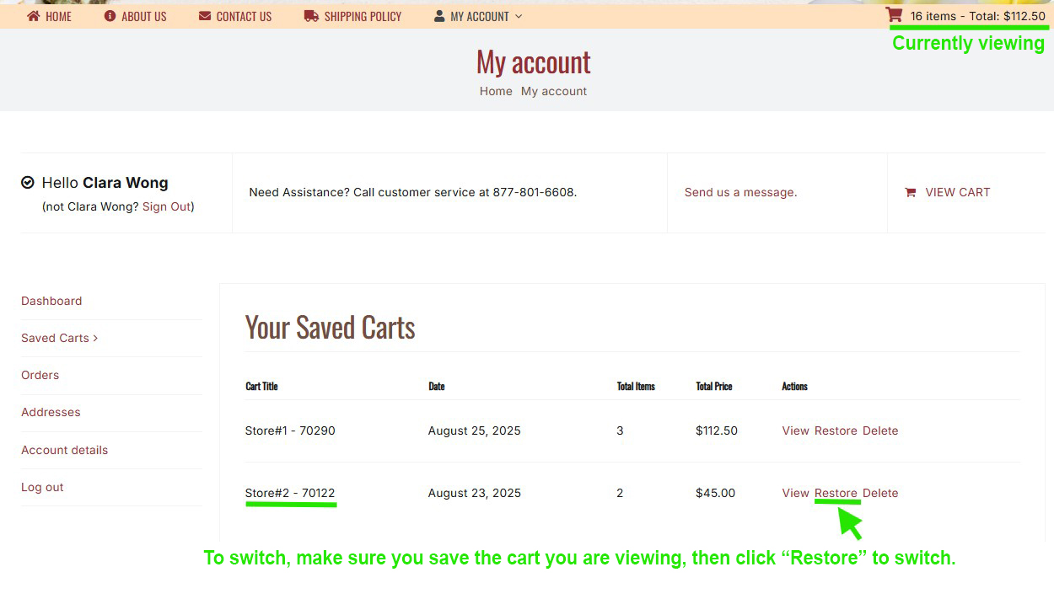1054x599 pixels.
Task: Click the Shipping Policy truck icon
Action: point(311,16)
